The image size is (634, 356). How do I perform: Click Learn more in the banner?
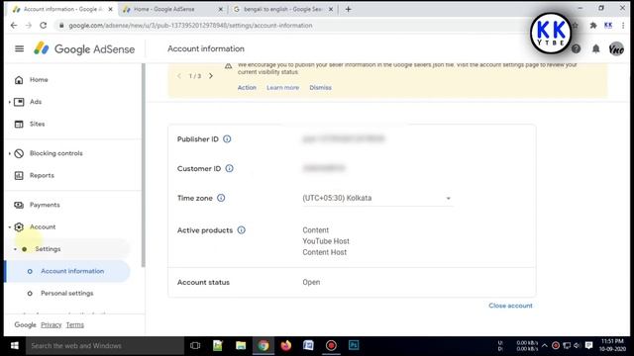point(282,88)
